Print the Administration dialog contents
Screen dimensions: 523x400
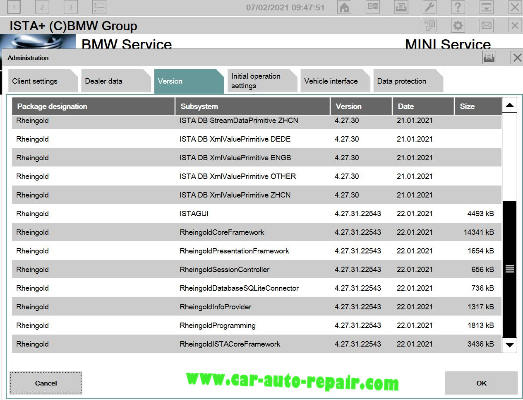[489, 58]
